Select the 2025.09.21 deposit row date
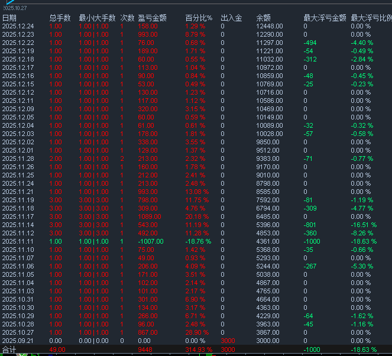 click(x=18, y=341)
